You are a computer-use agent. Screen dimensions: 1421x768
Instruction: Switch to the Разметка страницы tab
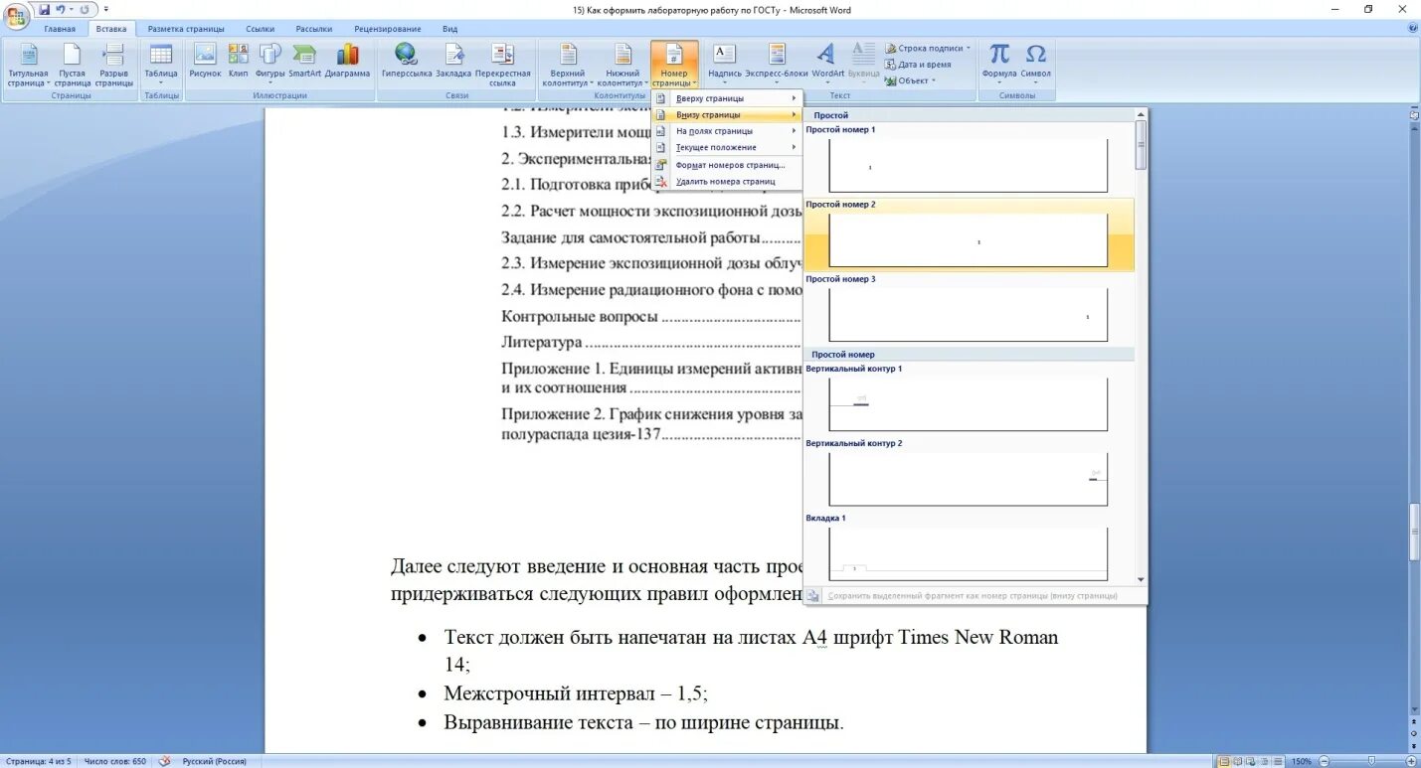coord(186,29)
